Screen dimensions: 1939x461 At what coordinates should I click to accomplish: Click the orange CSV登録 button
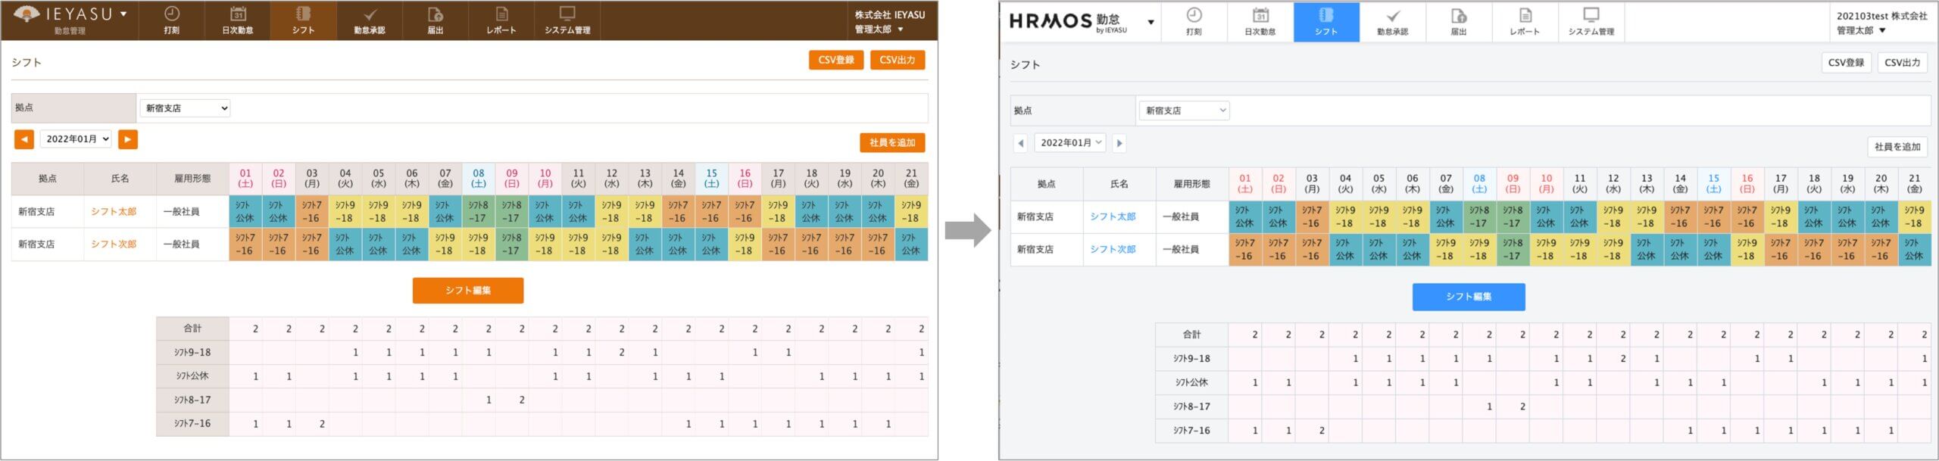pos(835,61)
